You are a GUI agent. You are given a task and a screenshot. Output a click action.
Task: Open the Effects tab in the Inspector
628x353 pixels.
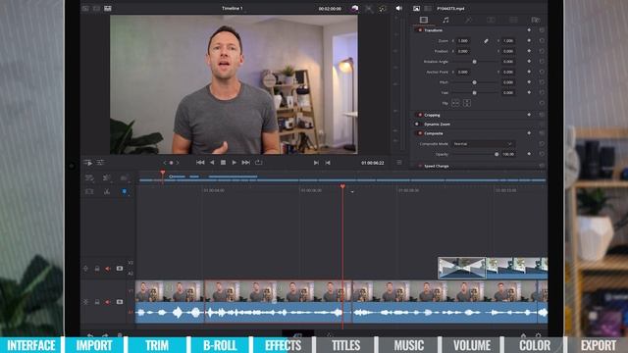coord(468,20)
